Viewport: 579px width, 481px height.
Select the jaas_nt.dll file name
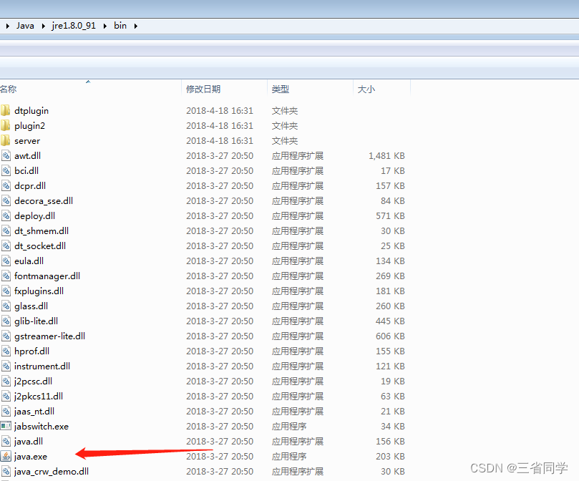[x=34, y=411]
